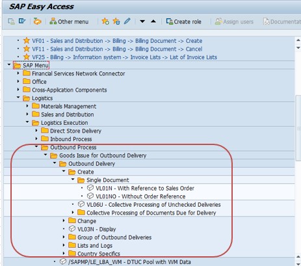
Task: Collapse Outbound Process folder
Action: [36, 146]
